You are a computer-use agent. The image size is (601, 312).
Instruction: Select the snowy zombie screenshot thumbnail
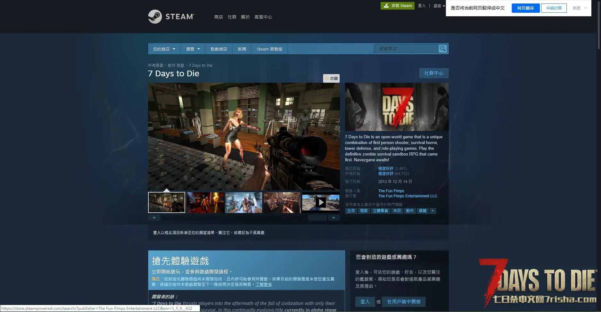[x=244, y=202]
